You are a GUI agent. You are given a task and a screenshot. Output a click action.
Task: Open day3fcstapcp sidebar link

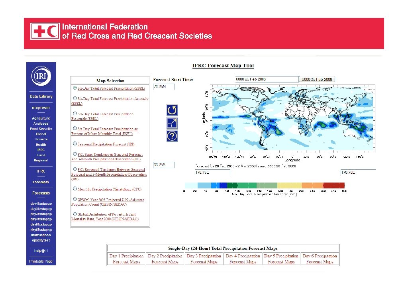pos(41,214)
